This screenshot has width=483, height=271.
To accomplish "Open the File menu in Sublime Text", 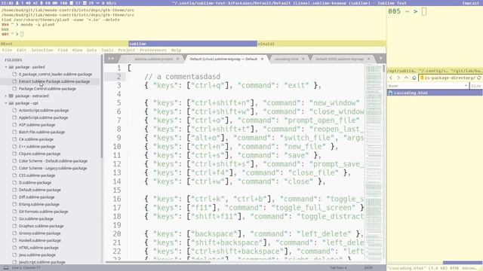I will click(7, 50).
